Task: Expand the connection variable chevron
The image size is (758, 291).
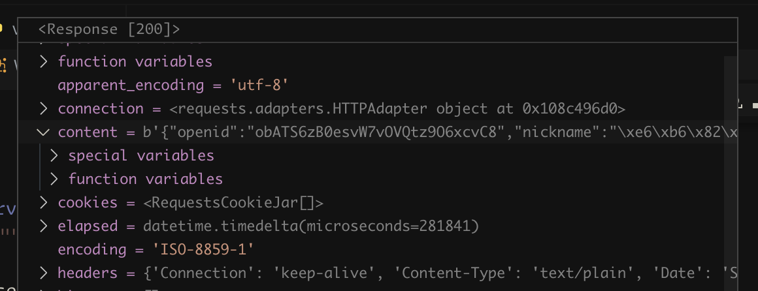Action: click(44, 109)
